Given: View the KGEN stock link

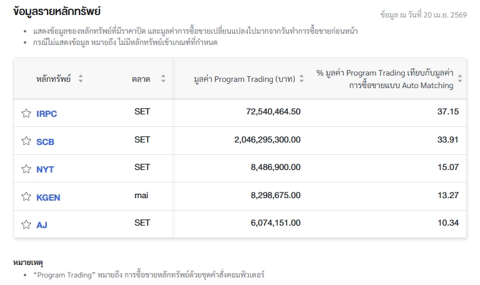Looking at the screenshot, I should click(x=48, y=197).
